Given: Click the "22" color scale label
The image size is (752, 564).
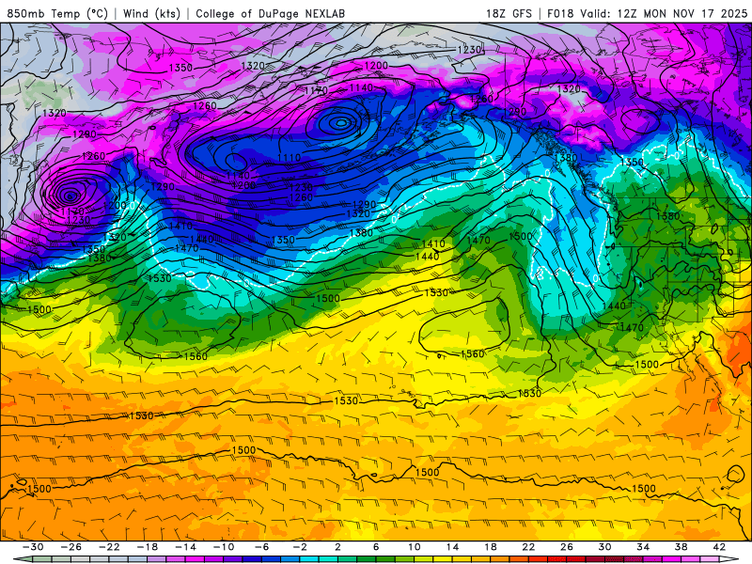Looking at the screenshot, I should [528, 547].
